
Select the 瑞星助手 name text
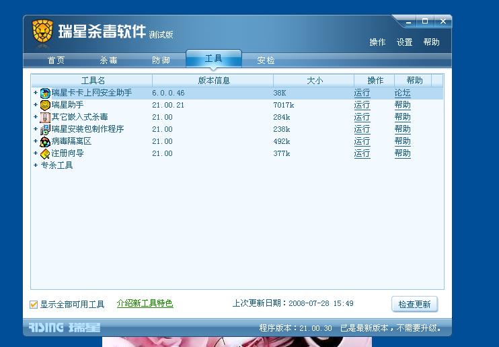click(68, 105)
